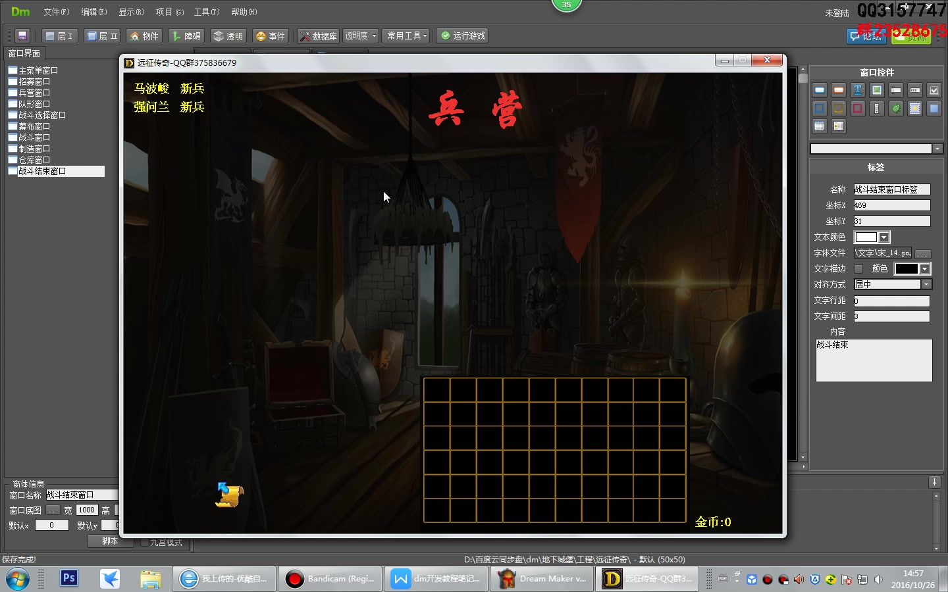The height and width of the screenshot is (592, 948).
Task: Expand the 对齐方式 alignment dropdown
Action: [x=927, y=284]
